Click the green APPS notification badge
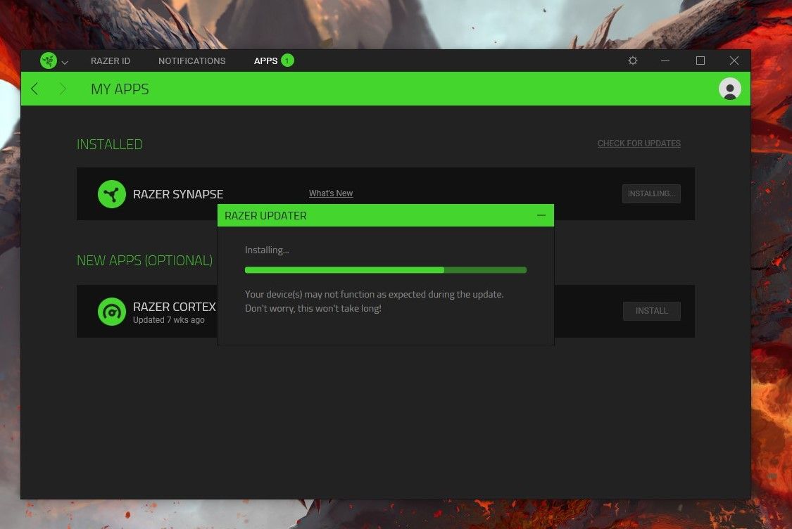Screen dimensions: 792x529 pos(287,60)
